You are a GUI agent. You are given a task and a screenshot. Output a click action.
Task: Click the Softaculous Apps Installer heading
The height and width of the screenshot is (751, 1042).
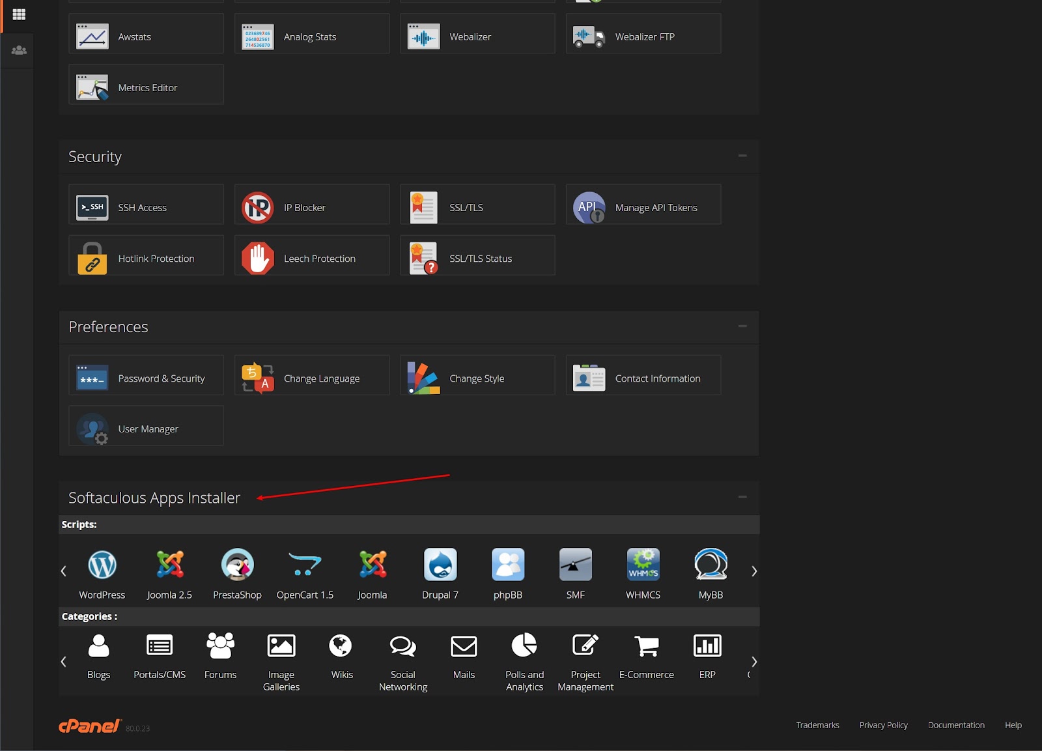(x=154, y=498)
